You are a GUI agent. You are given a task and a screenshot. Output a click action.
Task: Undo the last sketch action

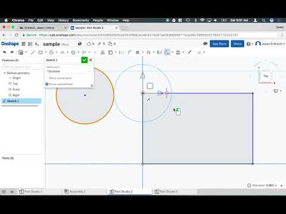coord(5,52)
